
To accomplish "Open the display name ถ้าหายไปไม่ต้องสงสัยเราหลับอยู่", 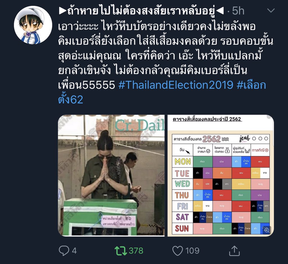I will pyautogui.click(x=141, y=11).
